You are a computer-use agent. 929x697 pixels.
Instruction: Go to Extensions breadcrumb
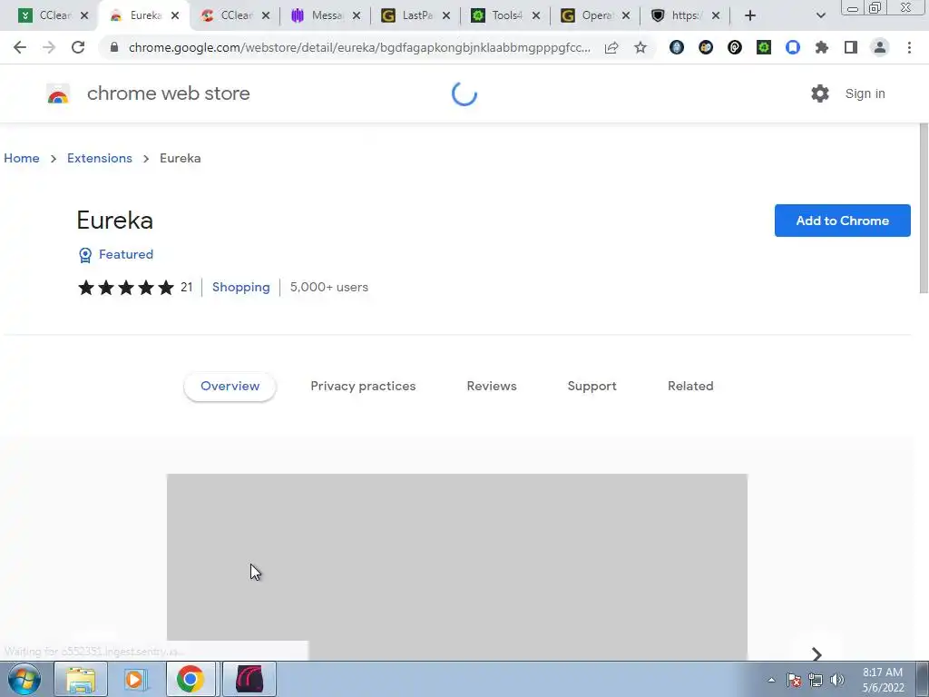coord(100,158)
